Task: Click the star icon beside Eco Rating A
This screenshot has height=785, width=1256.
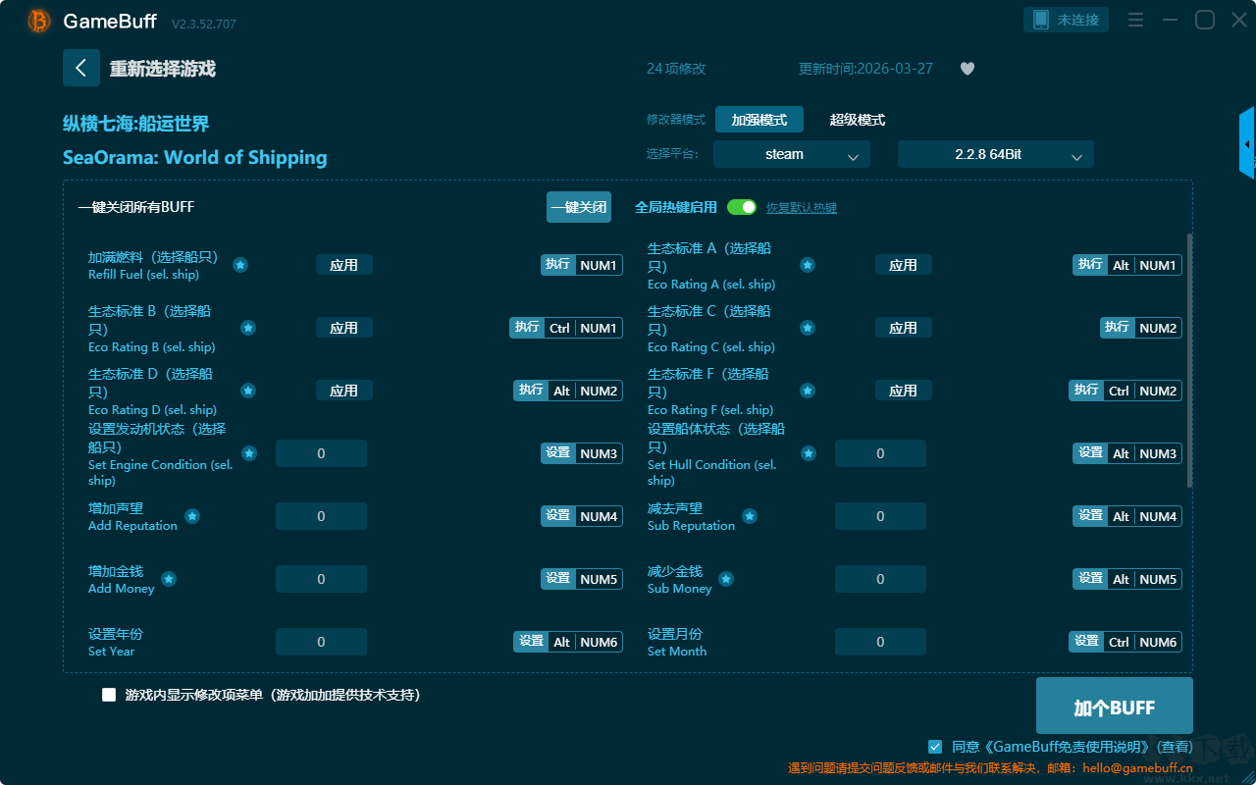Action: coord(808,265)
